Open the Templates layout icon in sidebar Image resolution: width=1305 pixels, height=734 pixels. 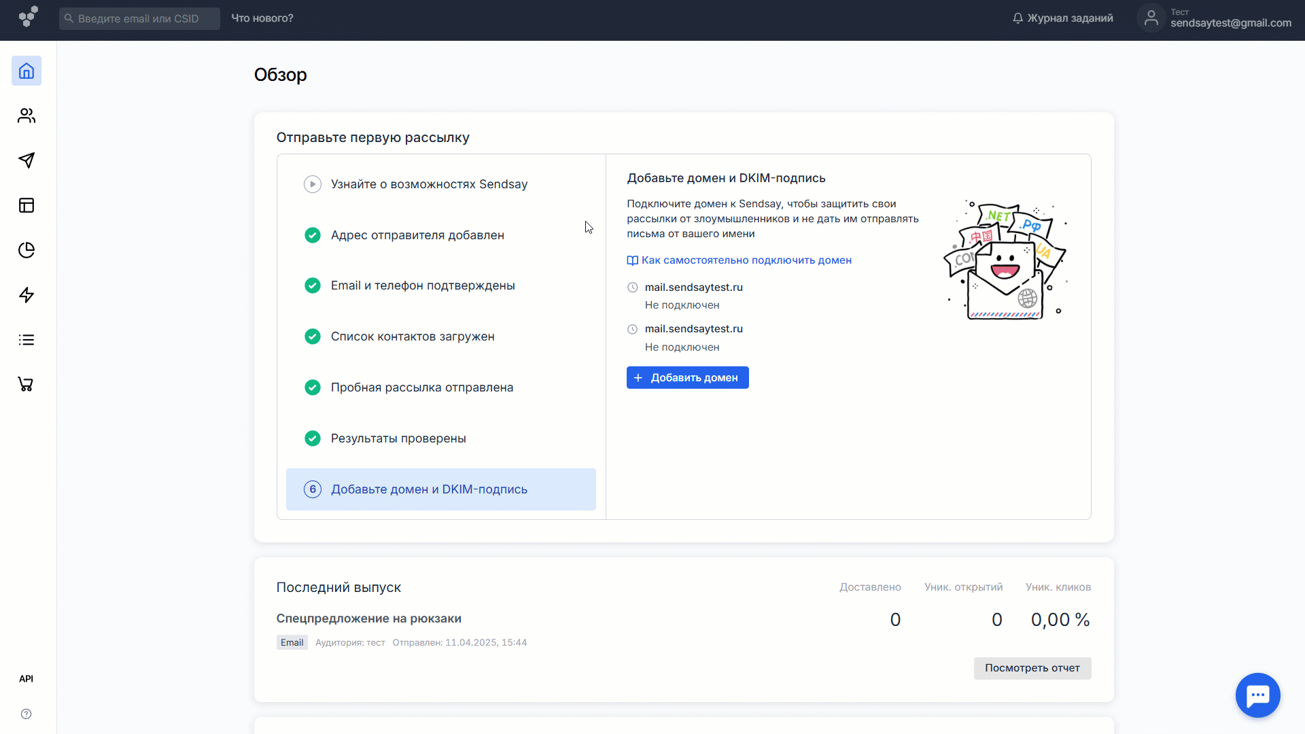click(27, 205)
